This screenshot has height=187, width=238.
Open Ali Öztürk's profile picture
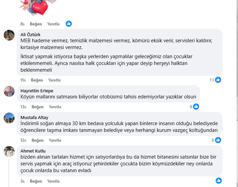9,35
